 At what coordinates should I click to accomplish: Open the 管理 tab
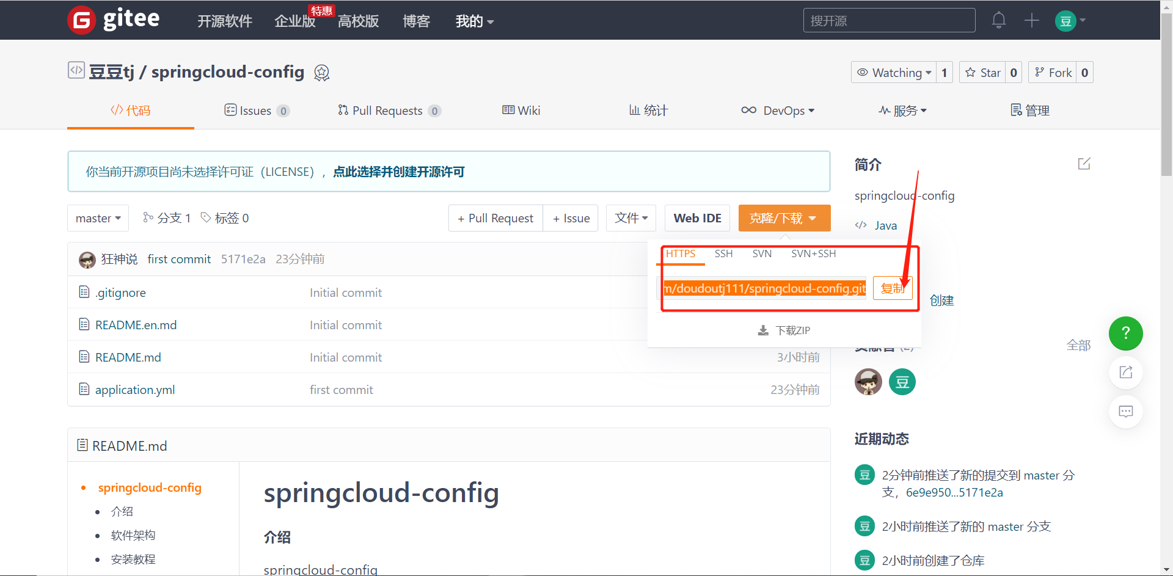(x=1030, y=111)
